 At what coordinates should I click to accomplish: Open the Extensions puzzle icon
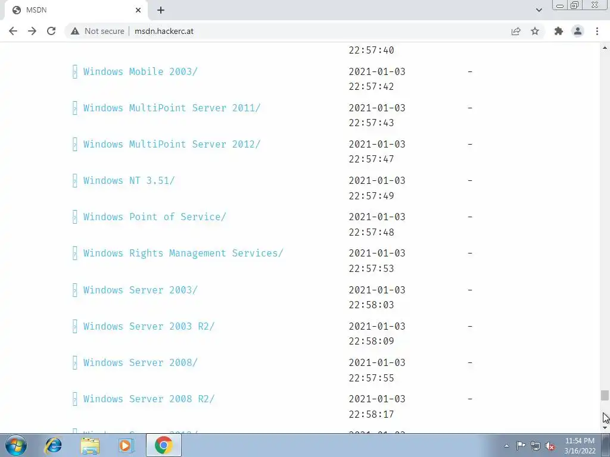(559, 31)
